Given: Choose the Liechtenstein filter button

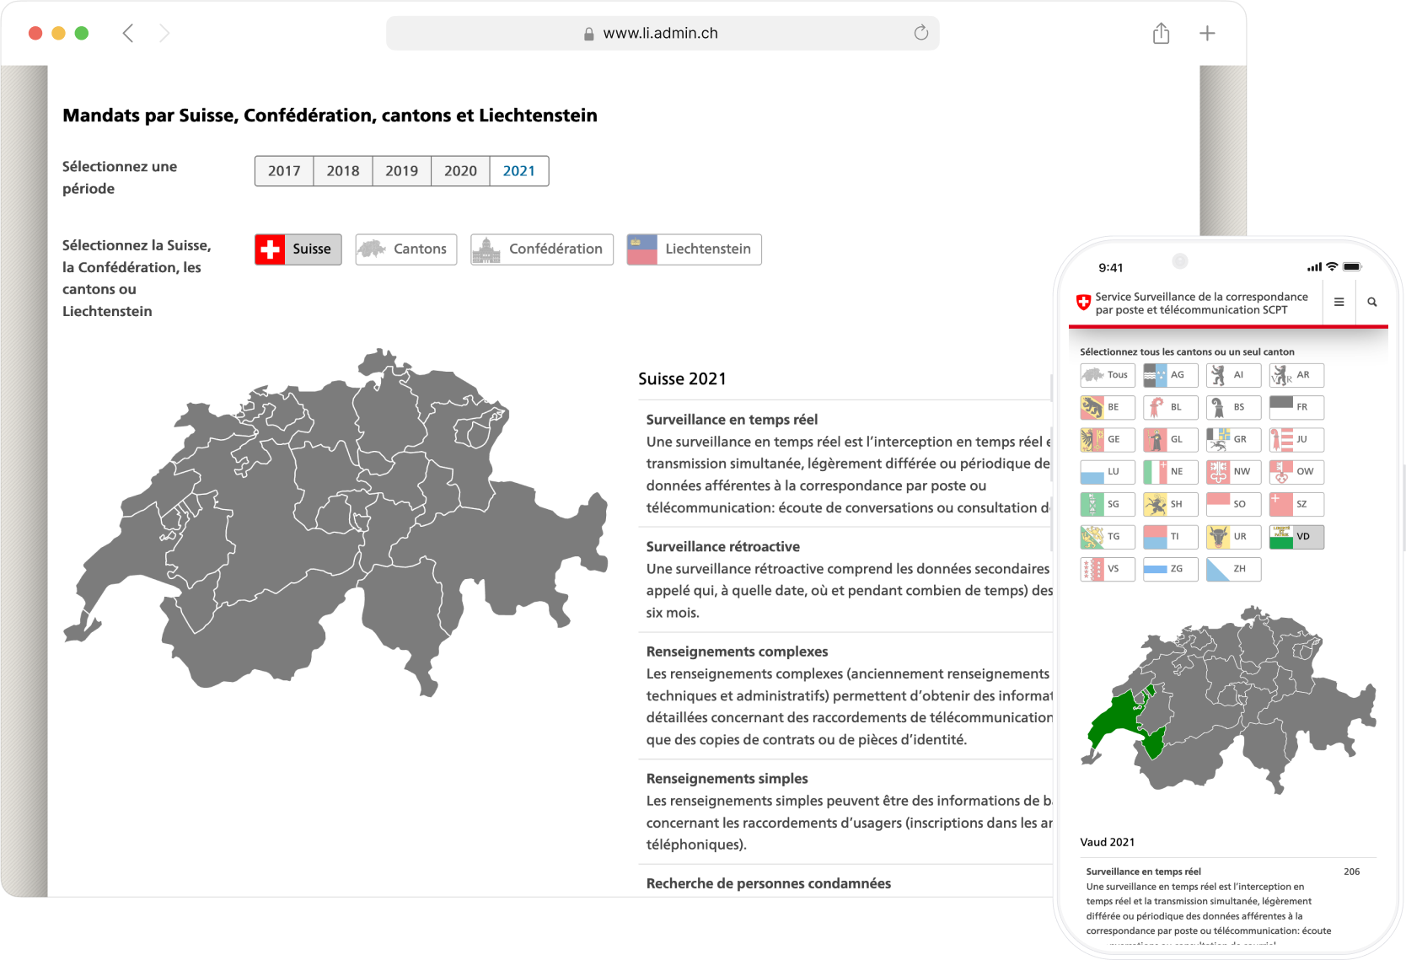Looking at the screenshot, I should (695, 249).
